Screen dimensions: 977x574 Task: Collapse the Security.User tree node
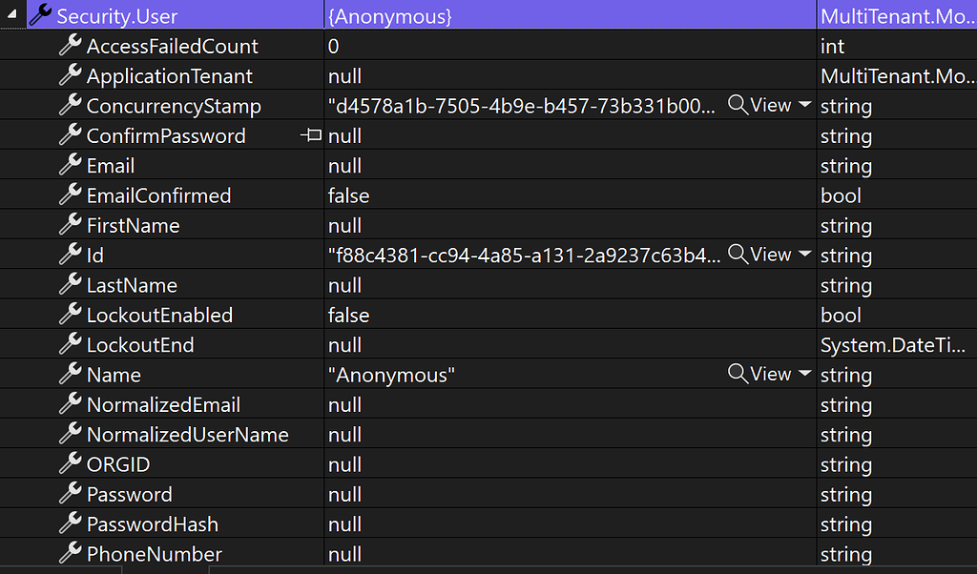point(10,16)
